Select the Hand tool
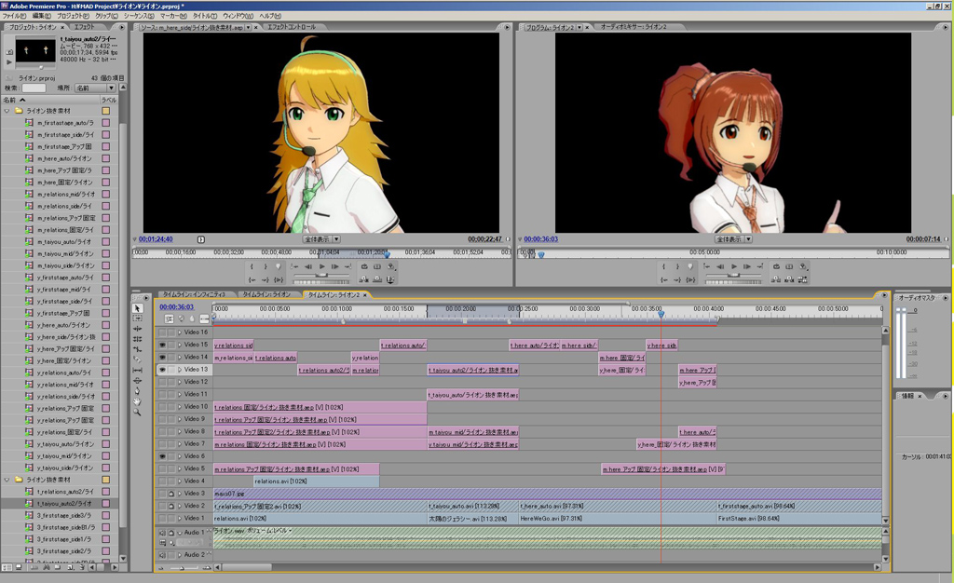 coord(138,401)
